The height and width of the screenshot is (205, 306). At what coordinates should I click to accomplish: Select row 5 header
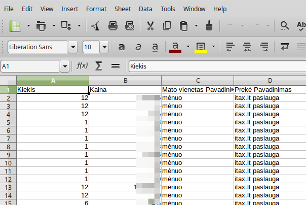(x=8, y=122)
